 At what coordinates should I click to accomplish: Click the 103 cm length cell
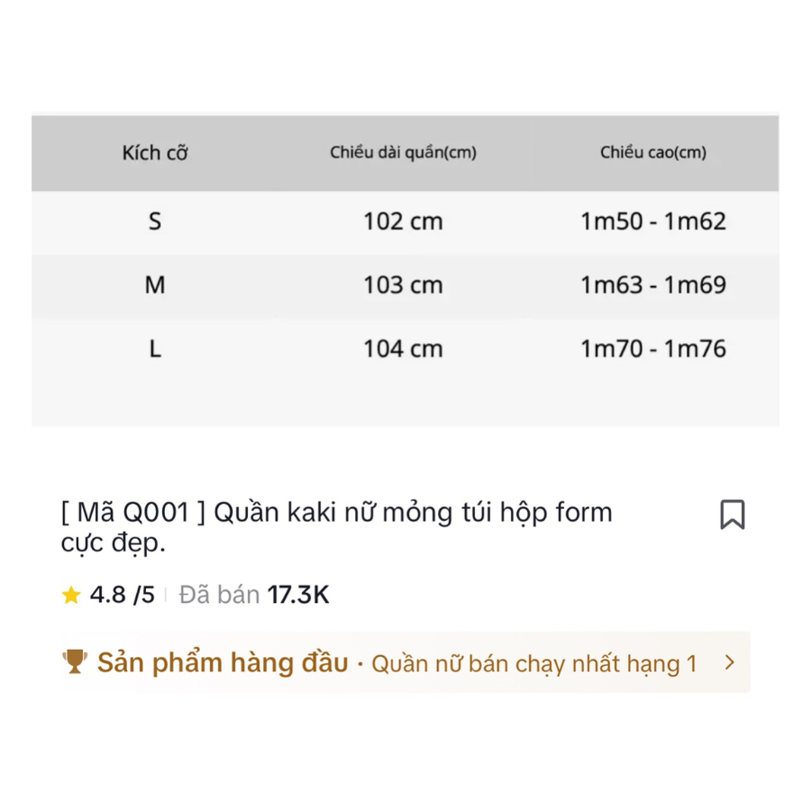point(403,286)
